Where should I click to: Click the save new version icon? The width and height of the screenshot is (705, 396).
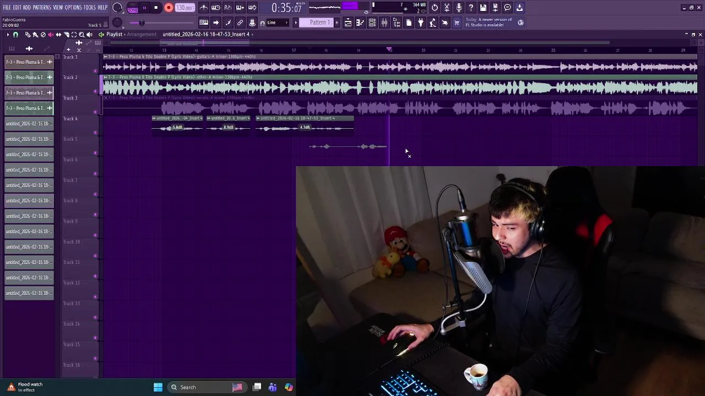[x=495, y=8]
